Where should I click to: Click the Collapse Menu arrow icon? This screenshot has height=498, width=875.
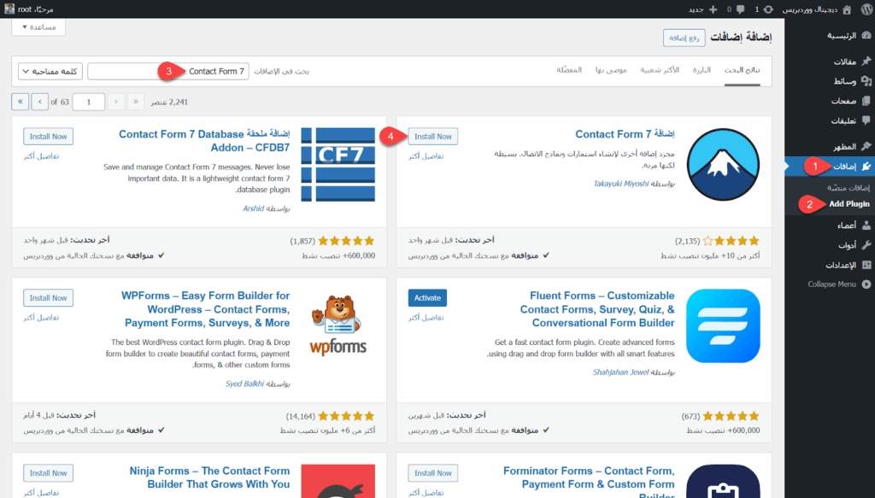pyautogui.click(x=866, y=284)
